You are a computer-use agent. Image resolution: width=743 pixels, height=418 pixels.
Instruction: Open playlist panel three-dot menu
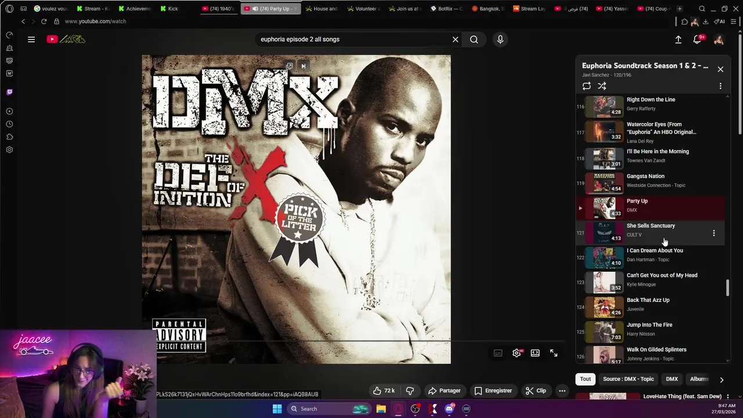click(720, 86)
